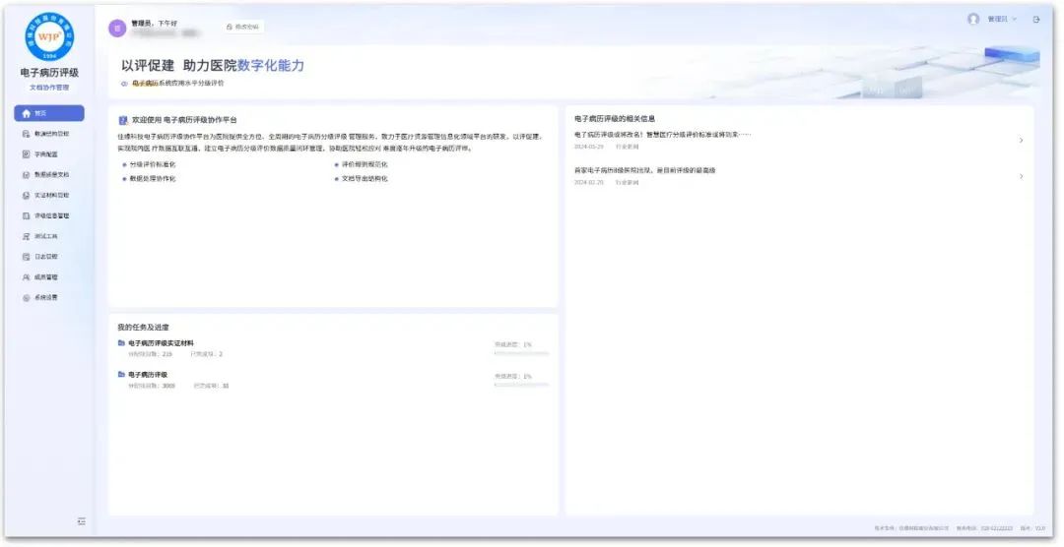Click the top-right profile avatar icon
Image resolution: width=1064 pixels, height=547 pixels.
973,19
